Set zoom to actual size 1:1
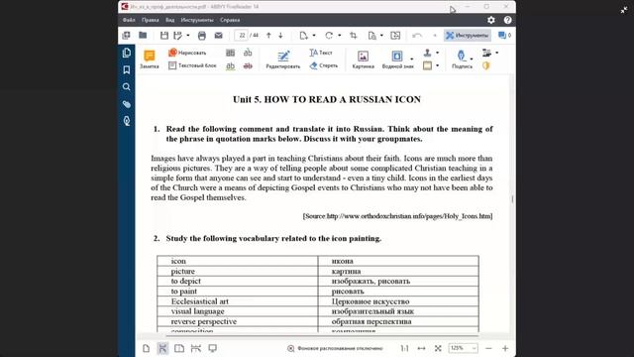This screenshot has width=634, height=357. coord(404,348)
